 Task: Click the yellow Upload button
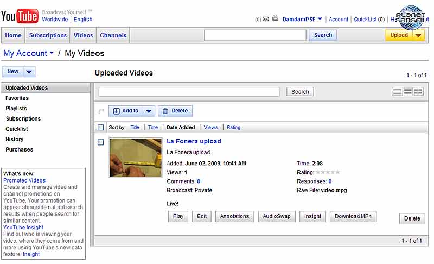tap(399, 35)
